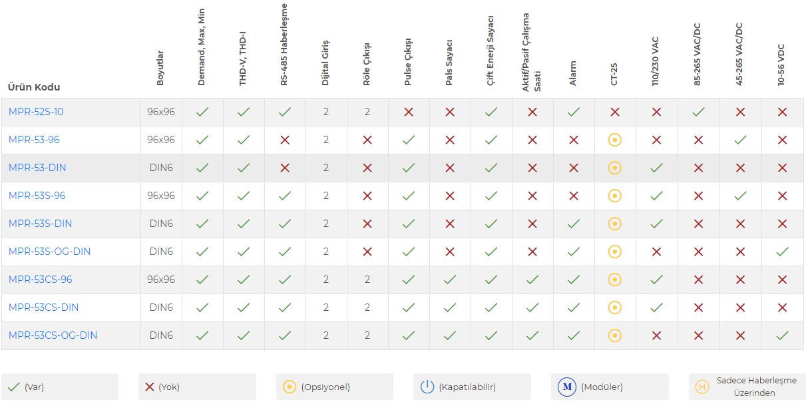The image size is (806, 402).
Task: Open the MPR-53S-96 product link
Action: point(37,196)
